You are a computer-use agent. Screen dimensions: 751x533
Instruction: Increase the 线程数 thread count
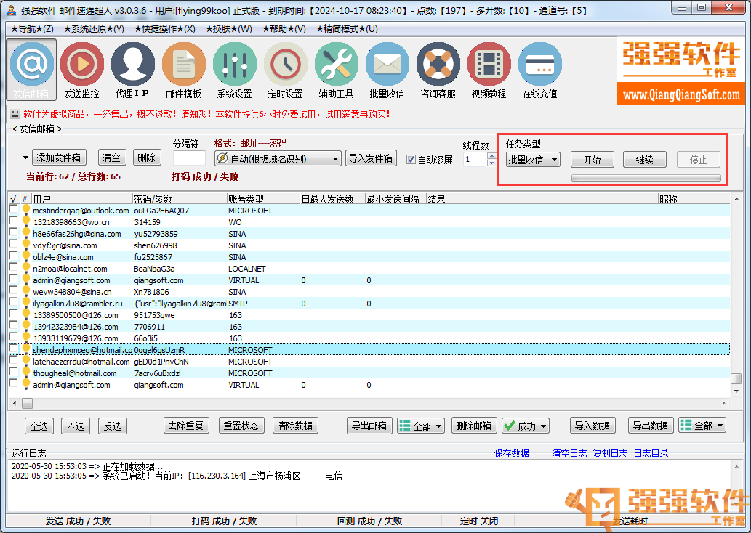tap(491, 156)
